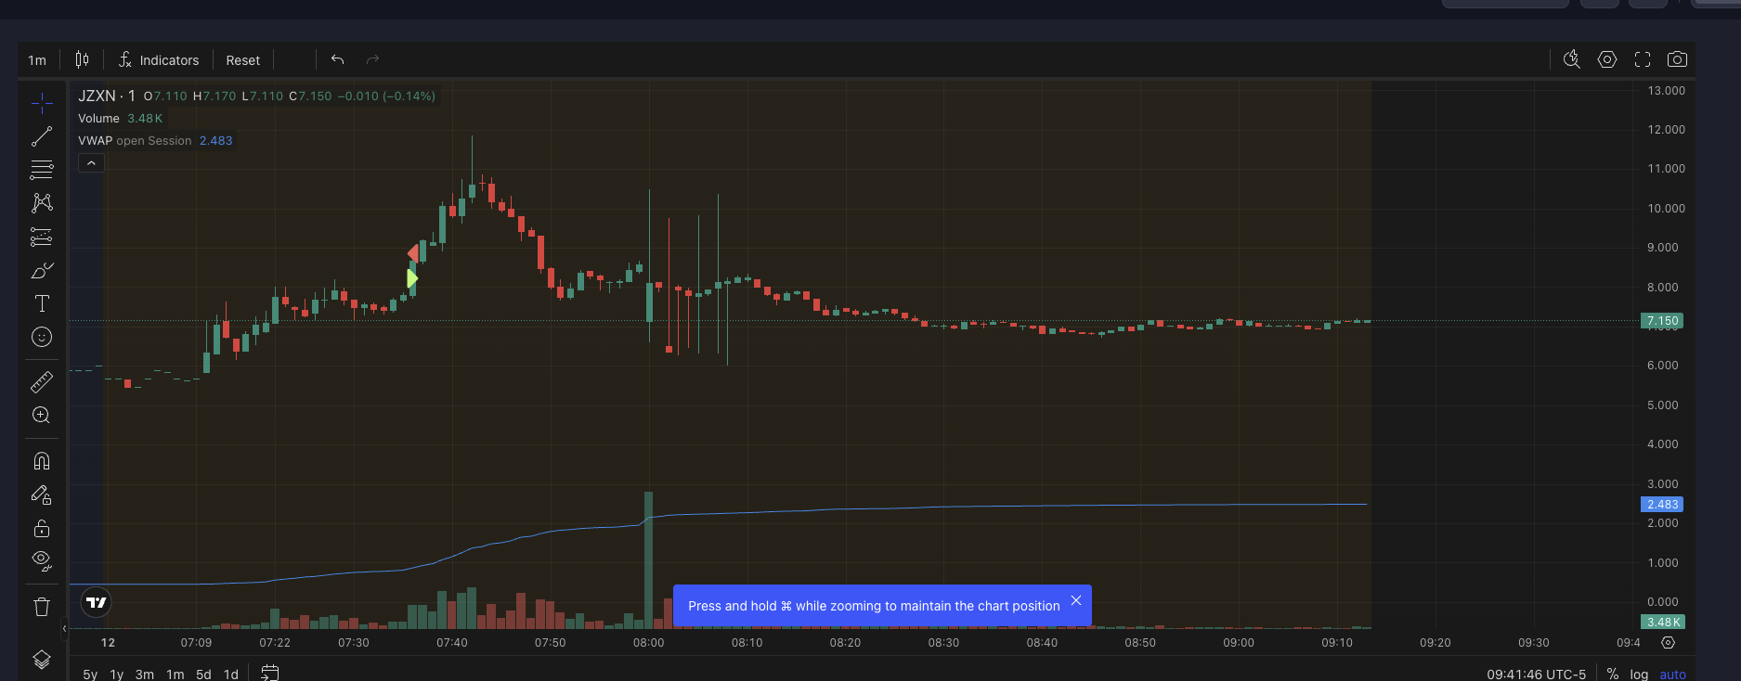Toggle the log scale option

click(x=1639, y=675)
